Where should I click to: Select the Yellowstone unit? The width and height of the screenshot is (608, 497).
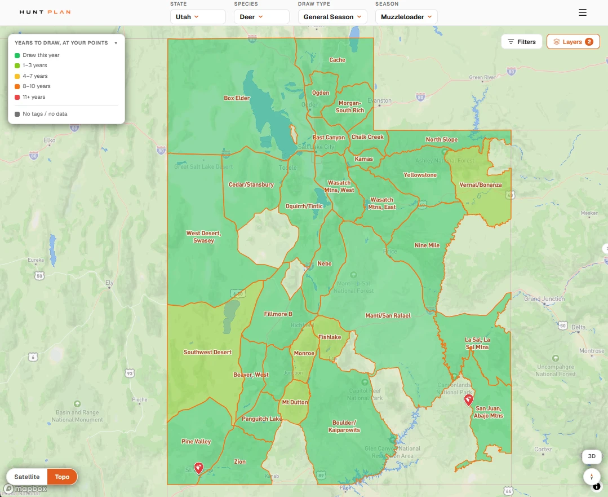[420, 175]
